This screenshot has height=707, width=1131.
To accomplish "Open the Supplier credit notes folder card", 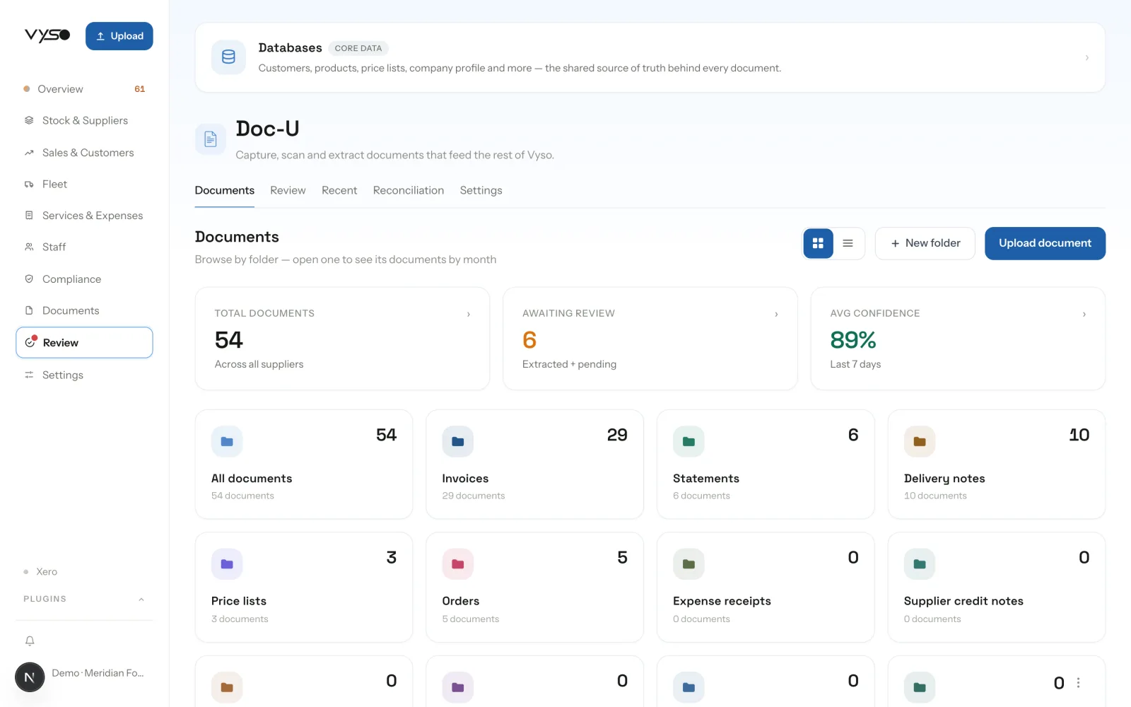I will pyautogui.click(x=997, y=588).
